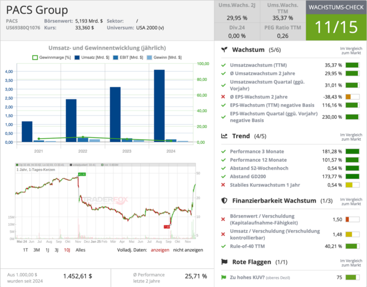This screenshot has width=367, height=287.
Task: Click the green checkmark beside Rule-of-40 TTM
Action: (x=223, y=246)
